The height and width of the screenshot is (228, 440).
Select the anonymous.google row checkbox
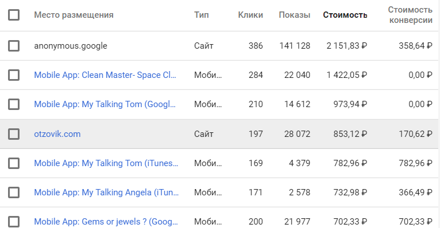[x=14, y=46]
